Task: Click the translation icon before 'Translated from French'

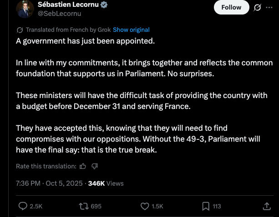Action: (x=20, y=30)
